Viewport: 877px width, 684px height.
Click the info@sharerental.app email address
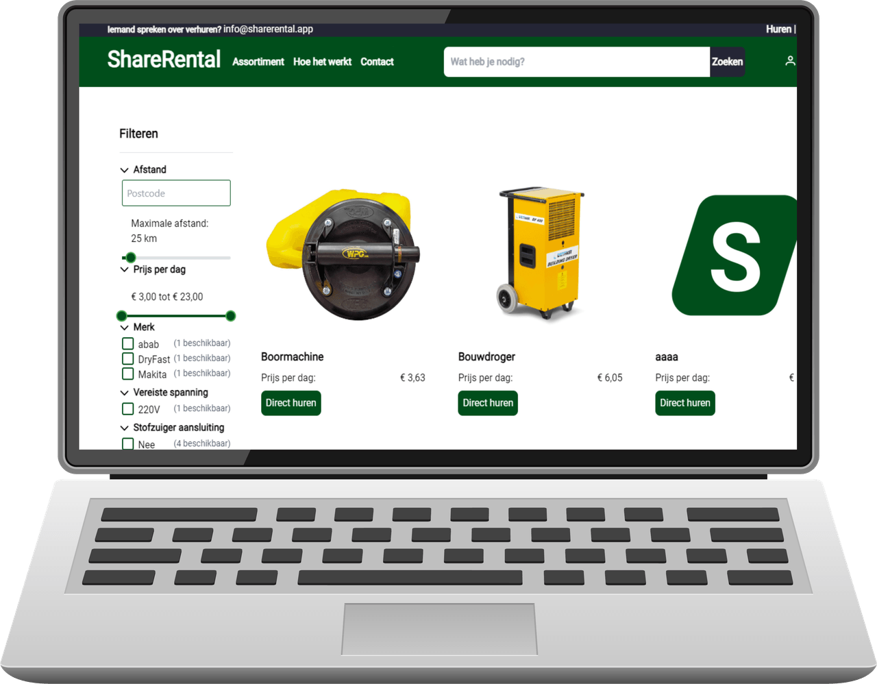click(268, 29)
